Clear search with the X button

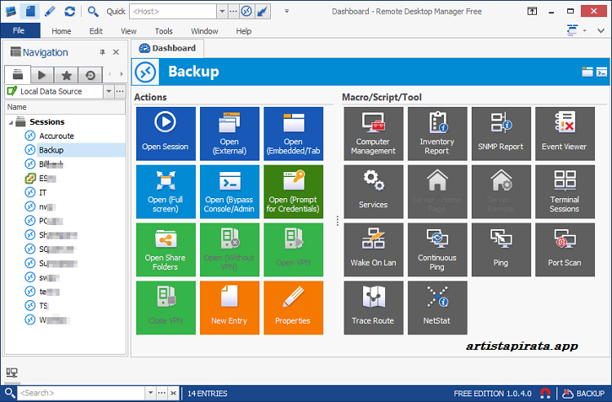pos(173,393)
